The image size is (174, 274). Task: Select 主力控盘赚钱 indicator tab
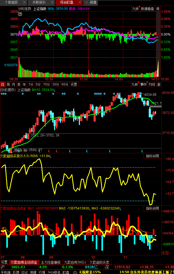[x=51, y=262]
